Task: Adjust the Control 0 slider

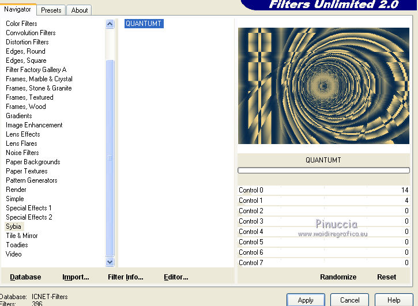Action: click(323, 190)
